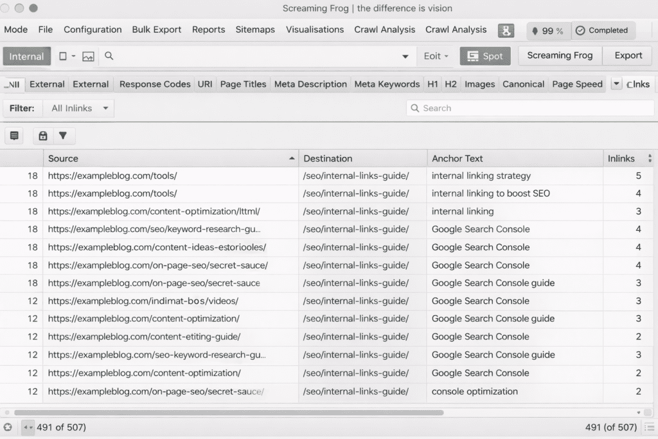Open the File menu
This screenshot has height=439, width=658.
coord(46,30)
